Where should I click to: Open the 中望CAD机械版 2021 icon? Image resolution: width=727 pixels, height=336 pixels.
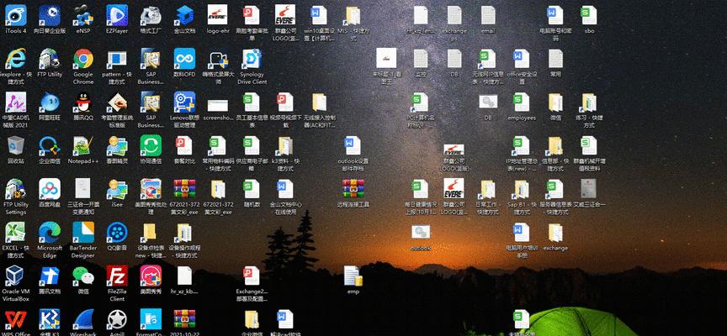[16, 102]
